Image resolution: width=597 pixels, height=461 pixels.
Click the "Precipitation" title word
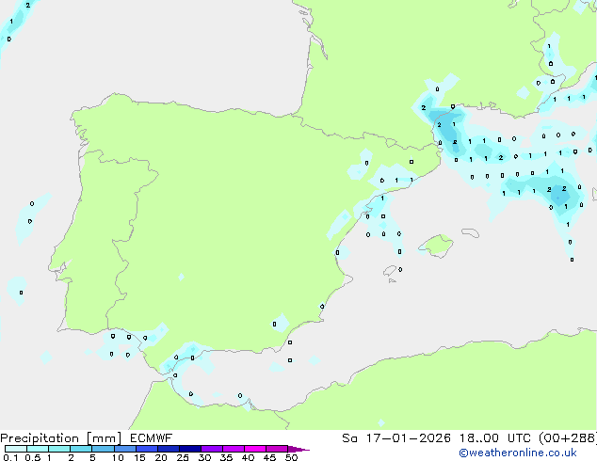[x=40, y=438]
